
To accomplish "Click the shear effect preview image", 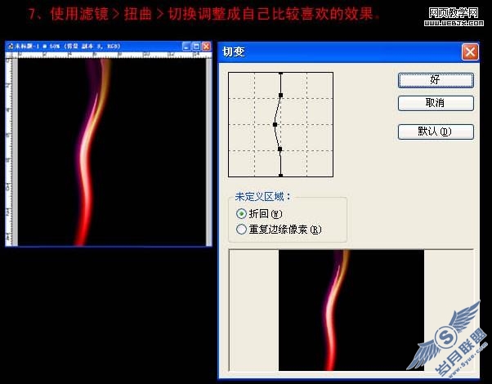I will coord(351,310).
